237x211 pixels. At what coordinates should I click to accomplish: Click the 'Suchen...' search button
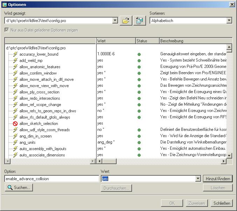pyautogui.click(x=19, y=188)
